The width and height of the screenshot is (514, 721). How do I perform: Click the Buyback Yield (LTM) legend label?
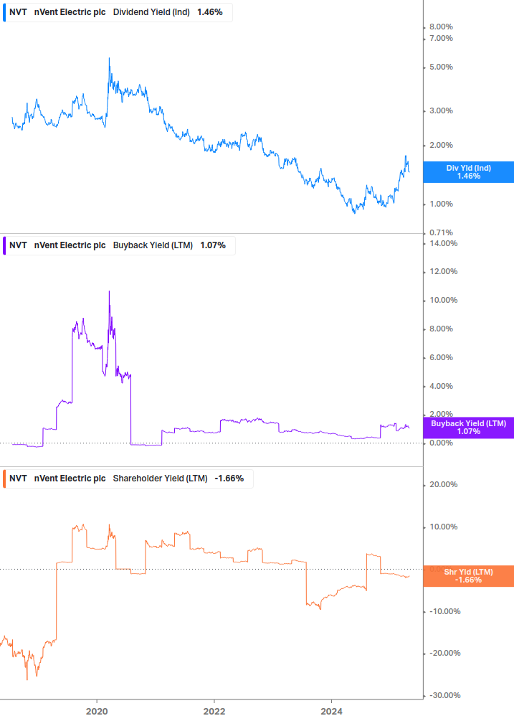pyautogui.click(x=153, y=245)
